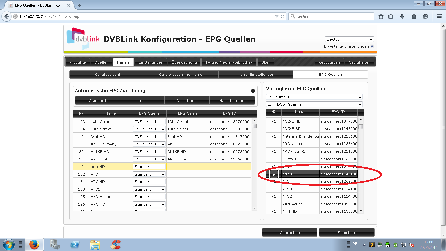Select the Kanal-Einstellungen sub-tab

(x=256, y=75)
